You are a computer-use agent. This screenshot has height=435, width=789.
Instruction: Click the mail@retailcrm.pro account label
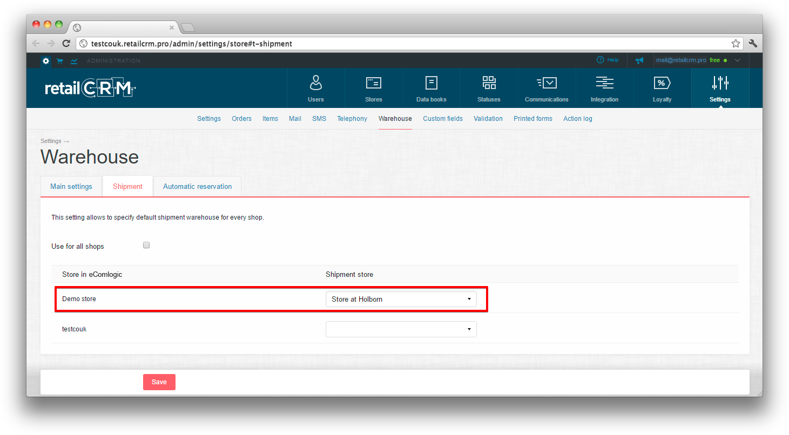tap(681, 60)
